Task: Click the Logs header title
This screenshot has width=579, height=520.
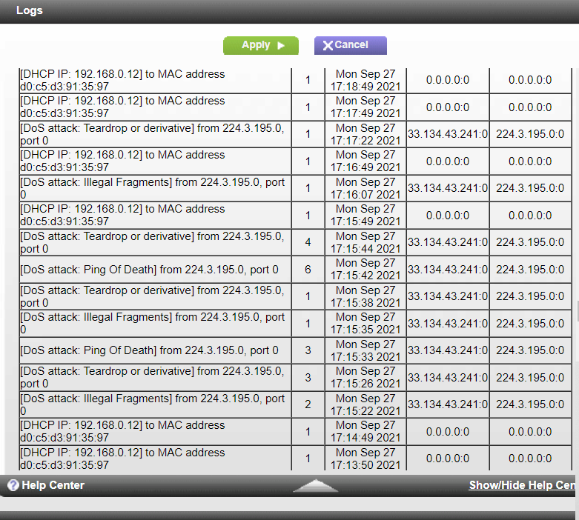Action: pos(30,10)
